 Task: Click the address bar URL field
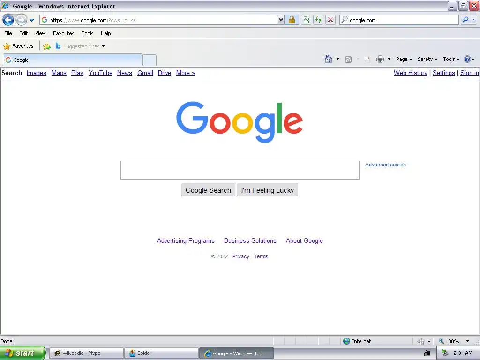point(158,20)
